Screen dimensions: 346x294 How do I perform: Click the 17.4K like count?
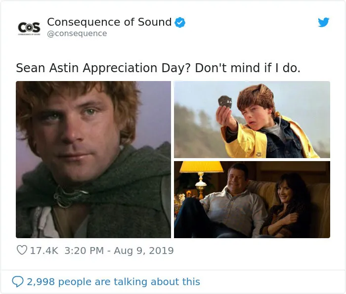[44, 251]
